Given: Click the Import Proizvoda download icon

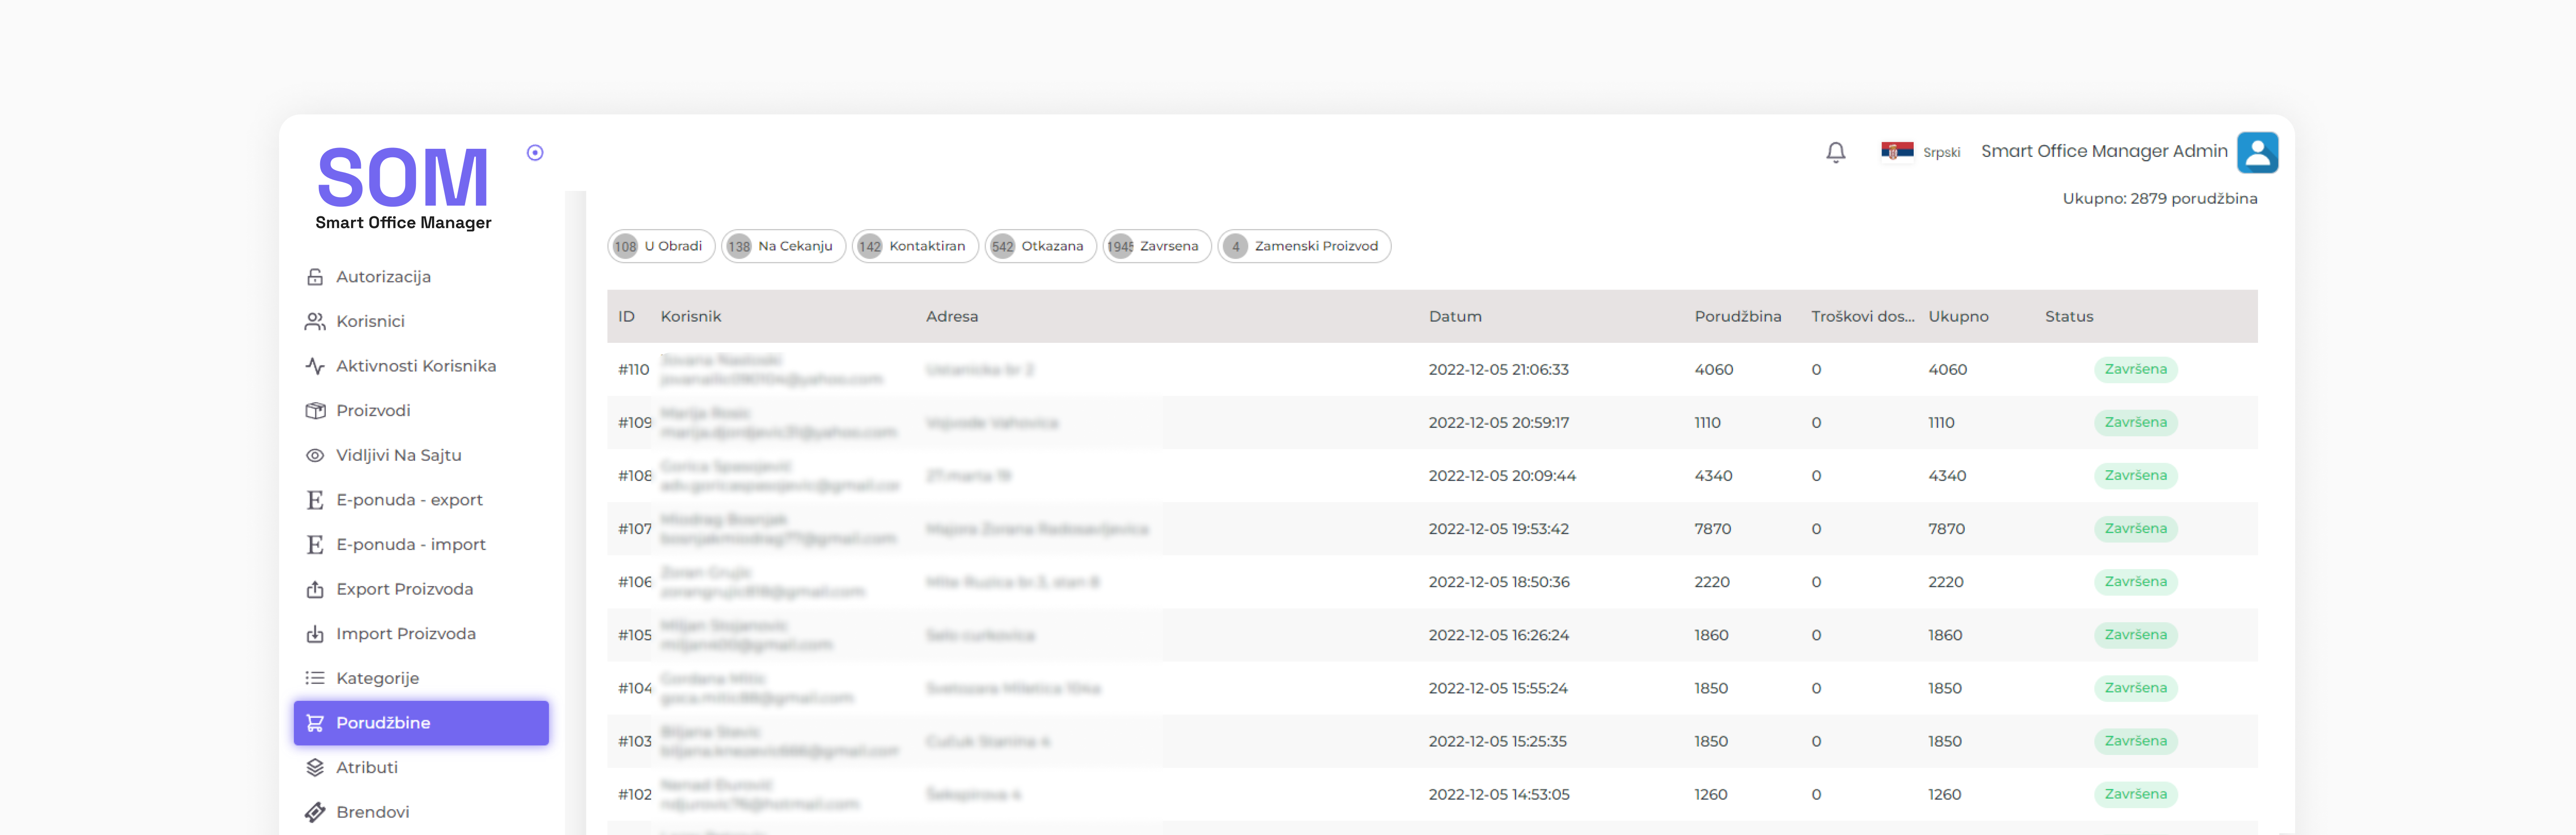Looking at the screenshot, I should 315,634.
